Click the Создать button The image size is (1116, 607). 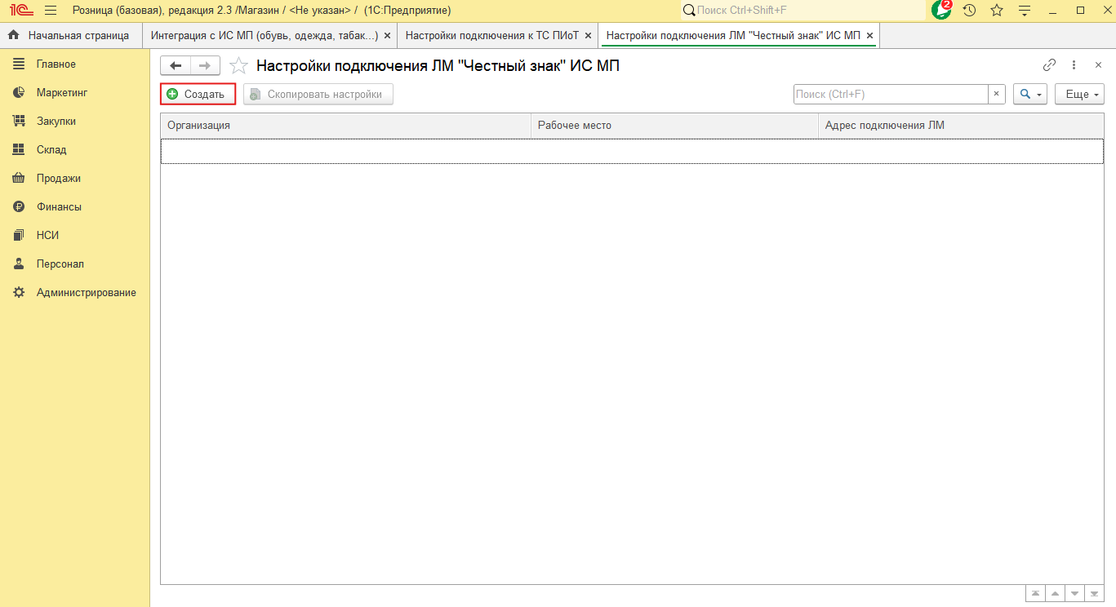(198, 95)
